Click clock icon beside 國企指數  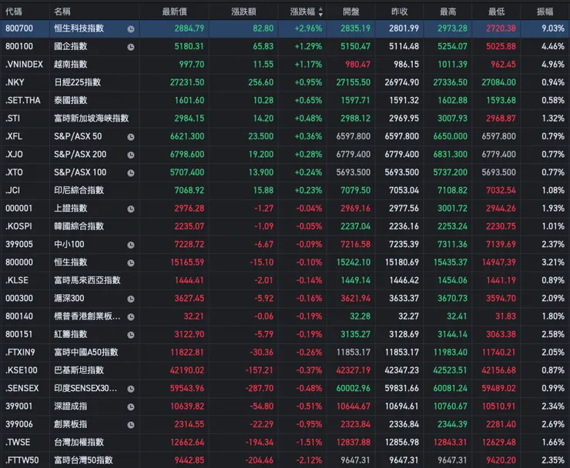[x=131, y=47]
